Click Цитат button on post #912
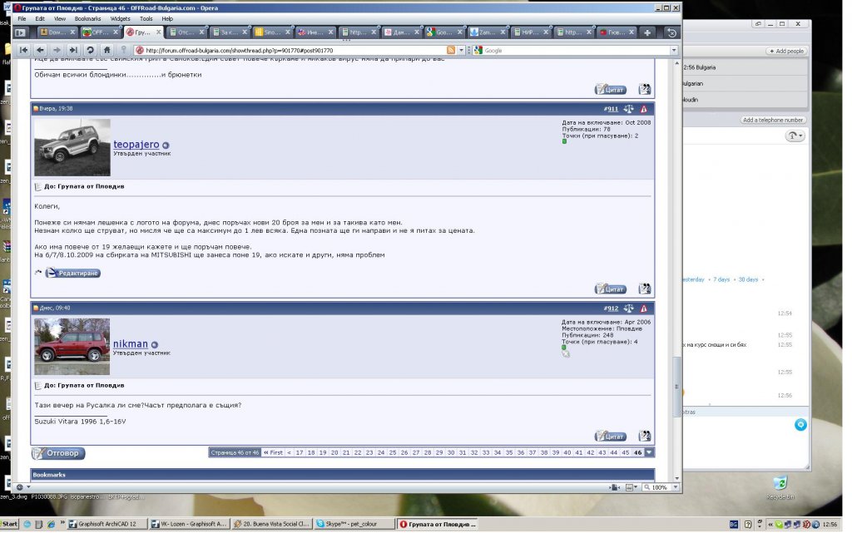This screenshot has width=852, height=533. click(611, 436)
